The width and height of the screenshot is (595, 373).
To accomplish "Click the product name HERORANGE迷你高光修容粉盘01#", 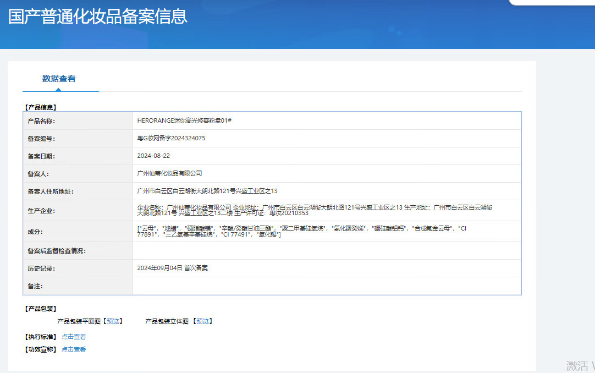I will pos(184,120).
